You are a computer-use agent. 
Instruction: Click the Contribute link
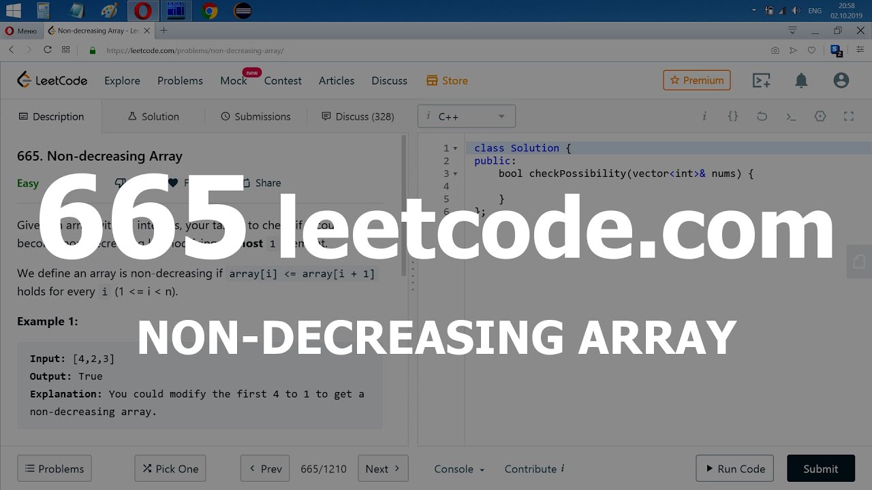click(x=534, y=469)
